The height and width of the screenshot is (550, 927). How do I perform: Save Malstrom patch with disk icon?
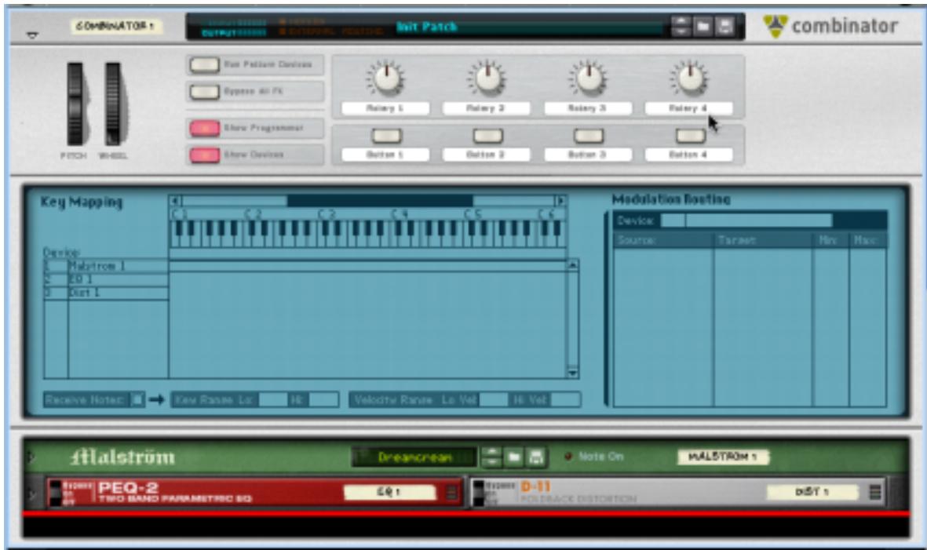535,457
